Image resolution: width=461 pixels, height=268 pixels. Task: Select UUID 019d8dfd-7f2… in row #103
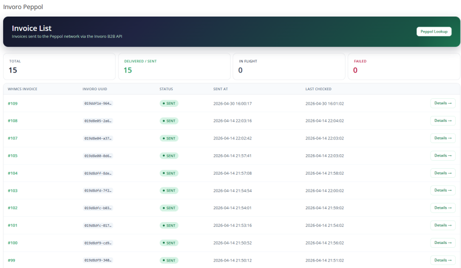[98, 191]
